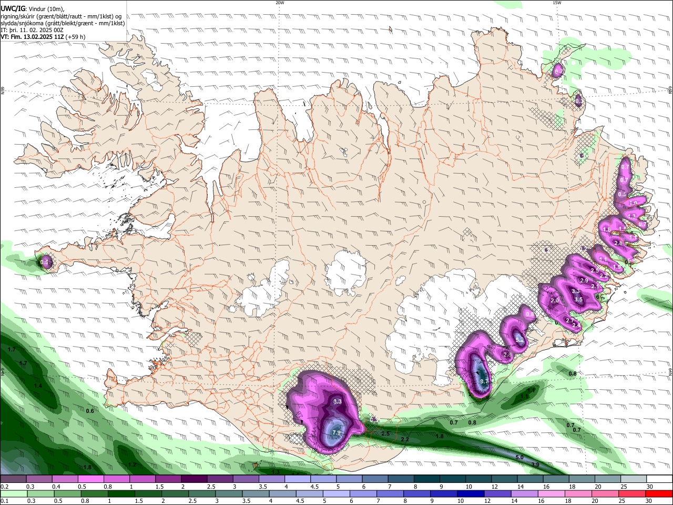Screen dimensions: 673x505
Task: Click the 2.5 rain value on the south coast
Action: pyautogui.click(x=385, y=433)
